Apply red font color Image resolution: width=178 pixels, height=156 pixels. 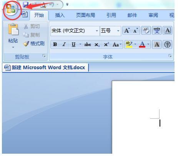[142, 44]
